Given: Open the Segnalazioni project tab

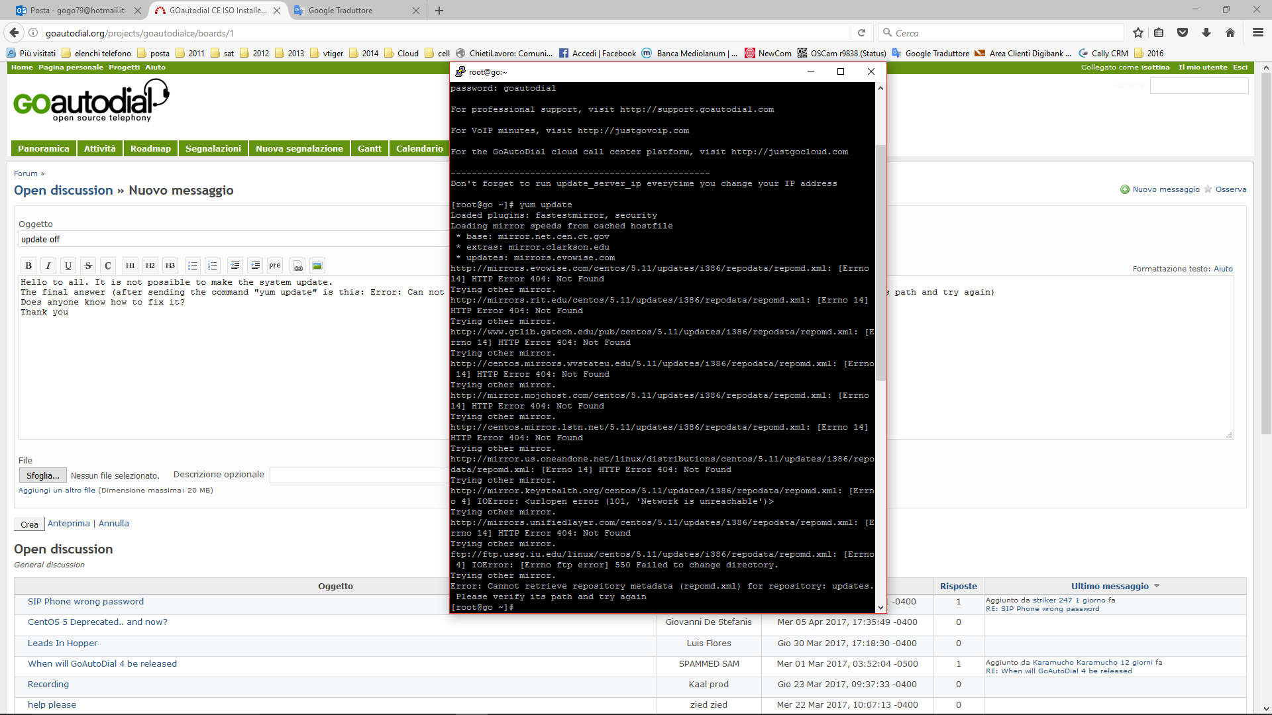Looking at the screenshot, I should point(213,148).
